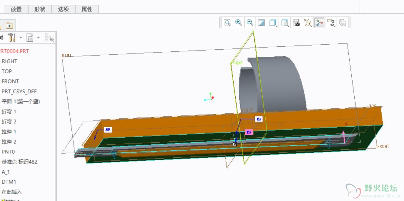Click the pink highlighted label in viewport
Image resolution: width=404 pixels, height=201 pixels.
tap(249, 132)
